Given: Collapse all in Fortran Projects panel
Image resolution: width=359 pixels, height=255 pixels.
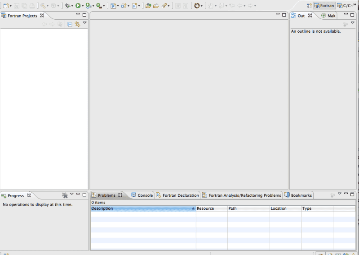Looking at the screenshot, I should coord(70,24).
